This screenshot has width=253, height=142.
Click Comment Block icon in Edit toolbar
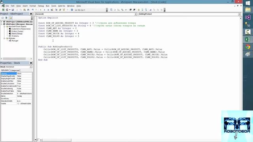point(142,10)
